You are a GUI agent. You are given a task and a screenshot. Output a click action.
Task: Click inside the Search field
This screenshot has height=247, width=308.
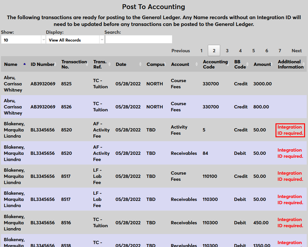coord(139,39)
